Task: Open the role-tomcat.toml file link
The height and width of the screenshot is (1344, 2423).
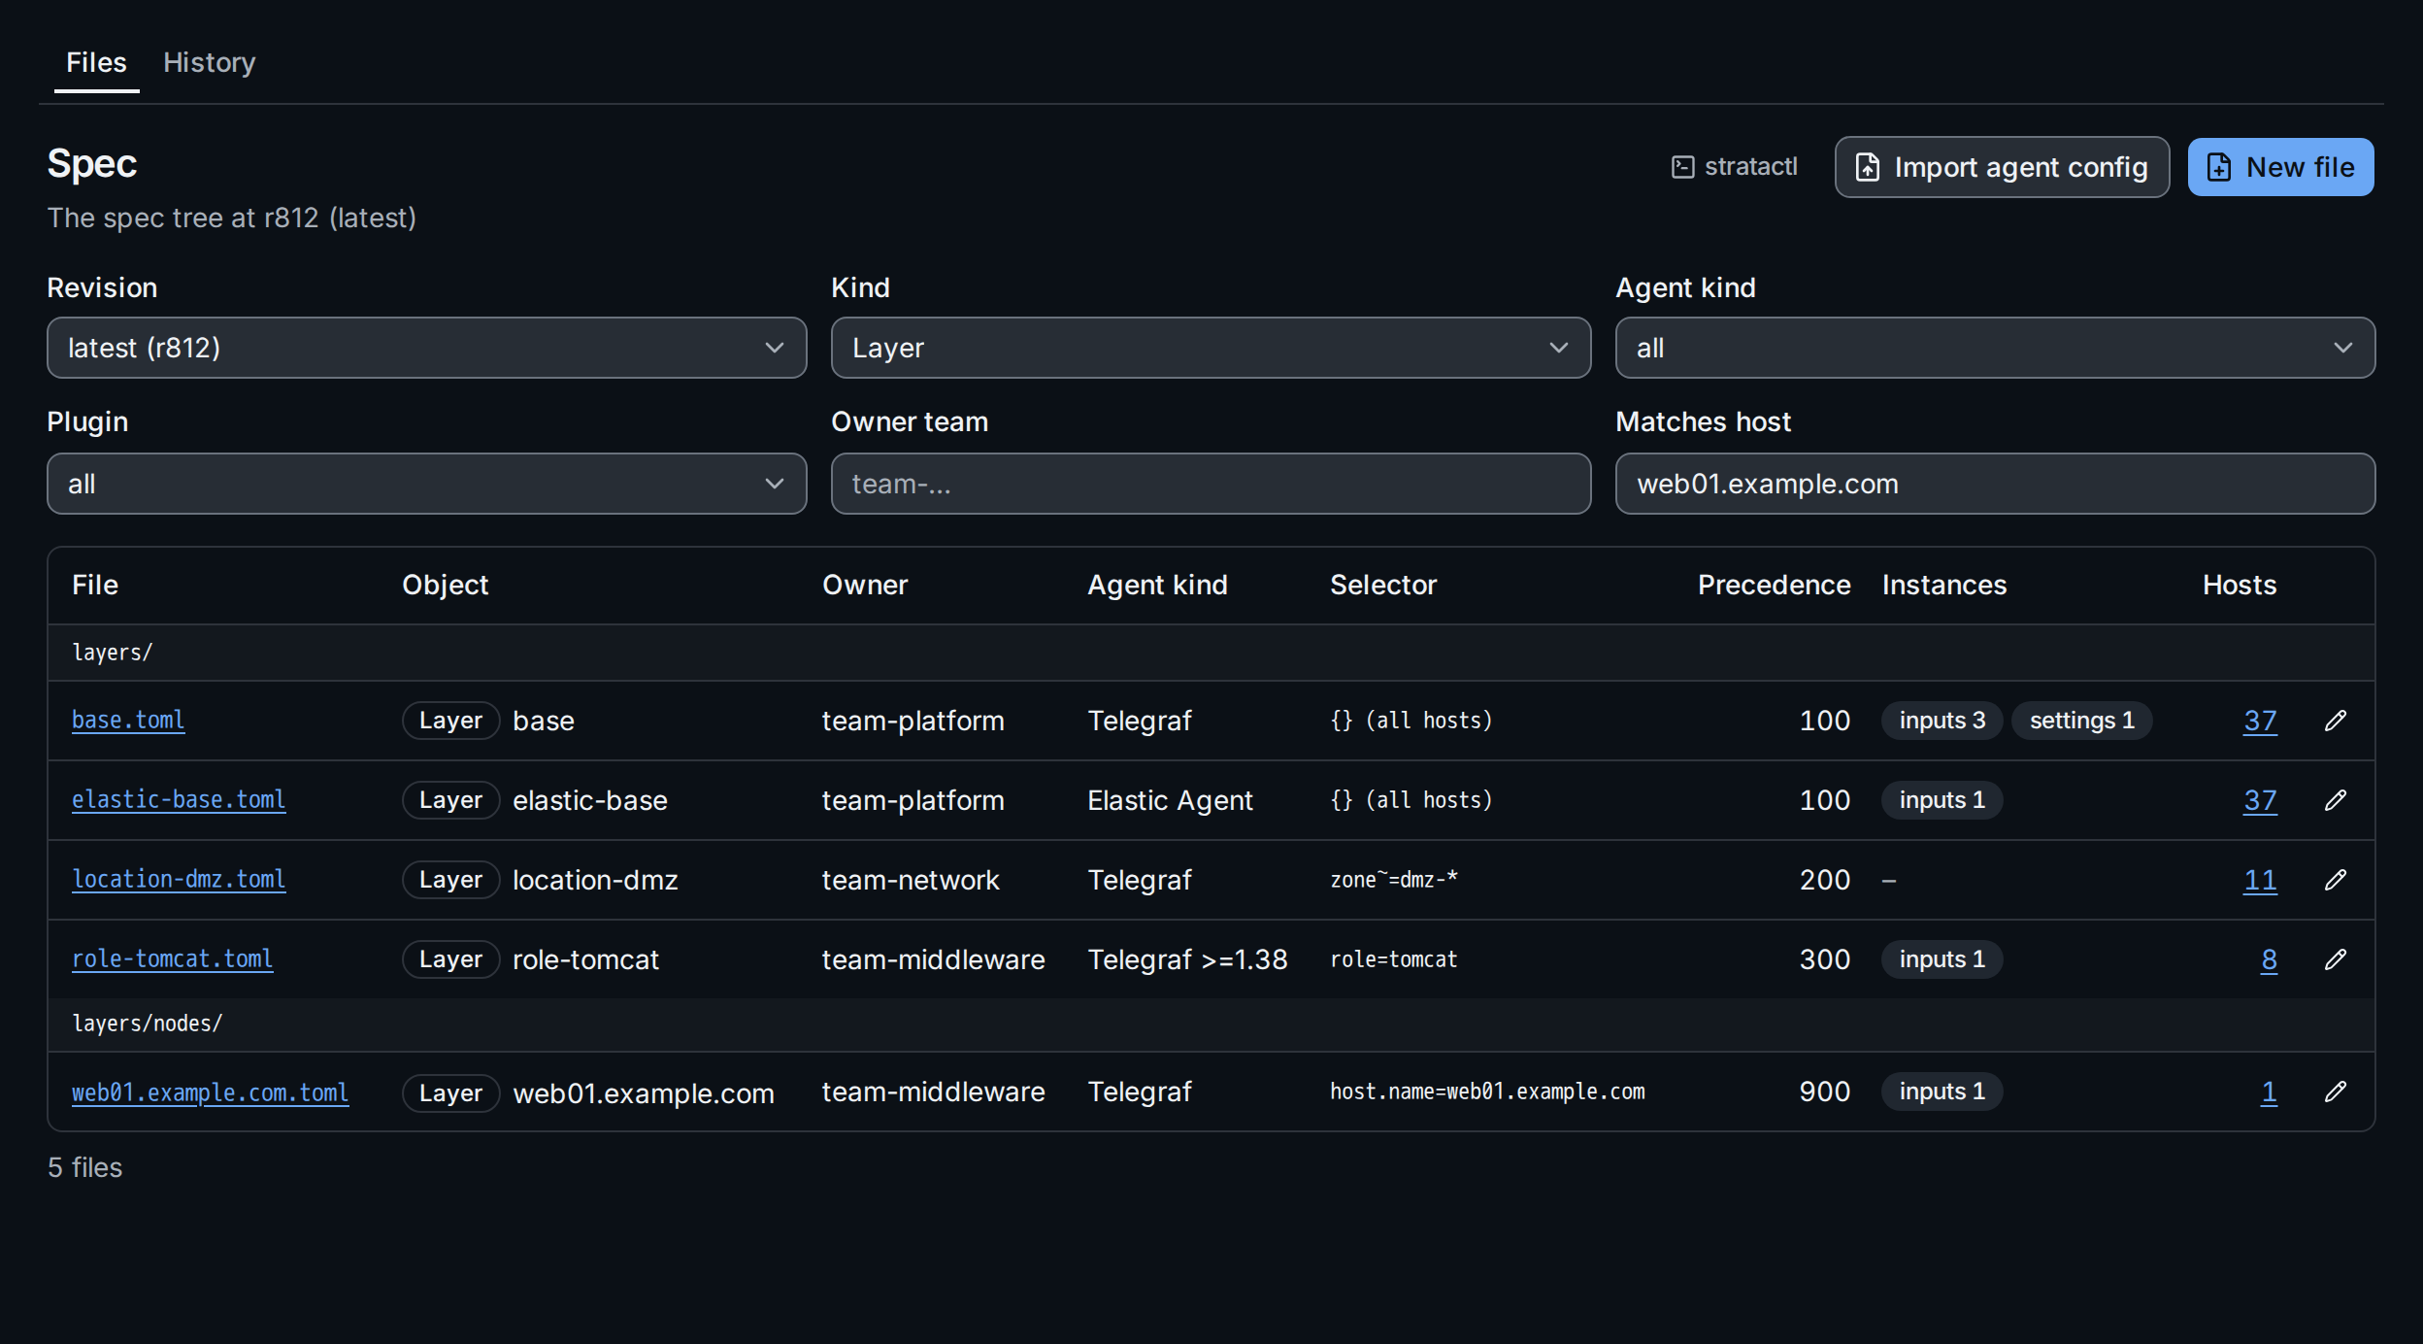Action: tap(172, 959)
